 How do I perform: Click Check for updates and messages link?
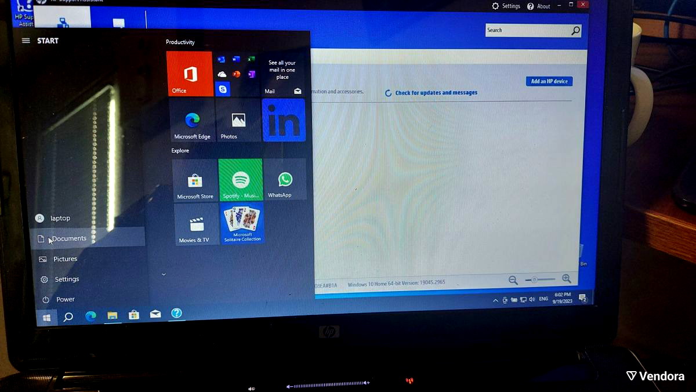431,93
